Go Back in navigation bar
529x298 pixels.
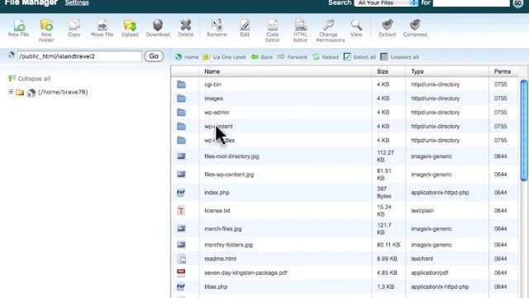(261, 57)
